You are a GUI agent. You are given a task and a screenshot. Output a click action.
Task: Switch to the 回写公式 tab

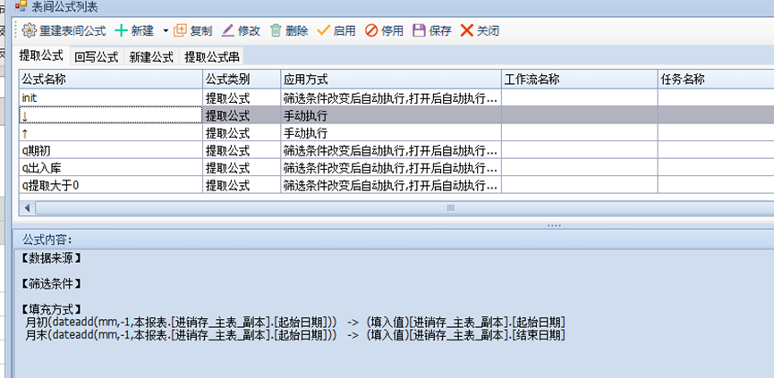tap(97, 57)
